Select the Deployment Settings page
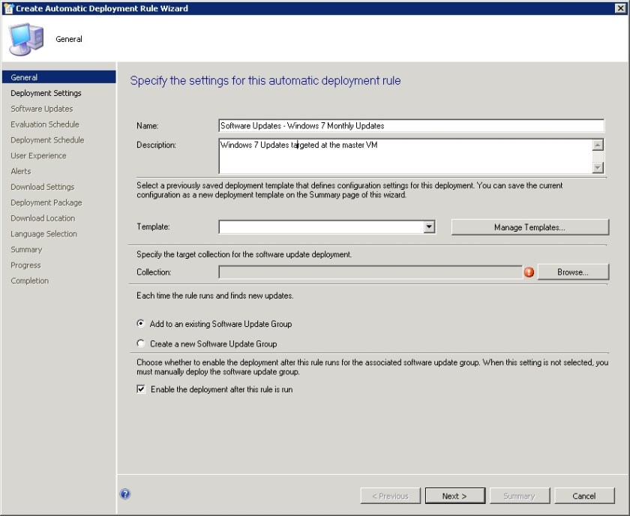This screenshot has width=630, height=516. tap(44, 93)
